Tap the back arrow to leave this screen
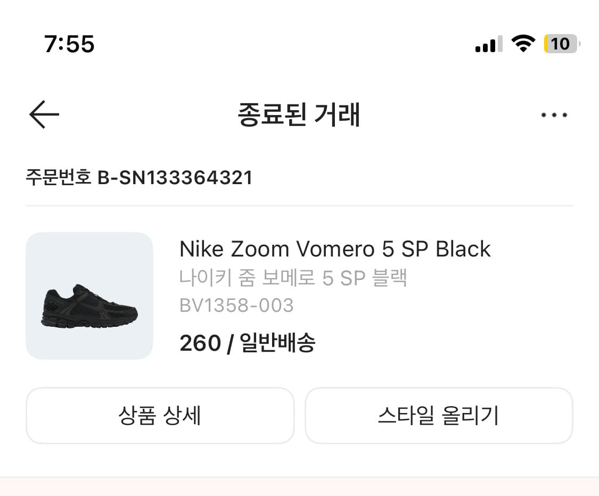This screenshot has height=496, width=599. pyautogui.click(x=44, y=114)
